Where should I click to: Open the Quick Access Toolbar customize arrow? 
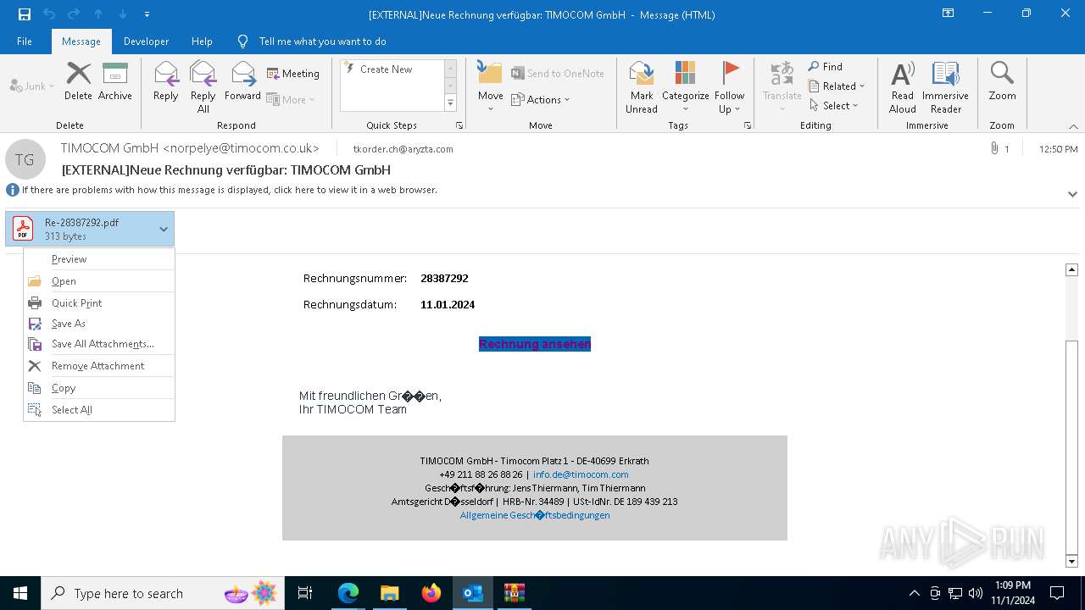147,14
